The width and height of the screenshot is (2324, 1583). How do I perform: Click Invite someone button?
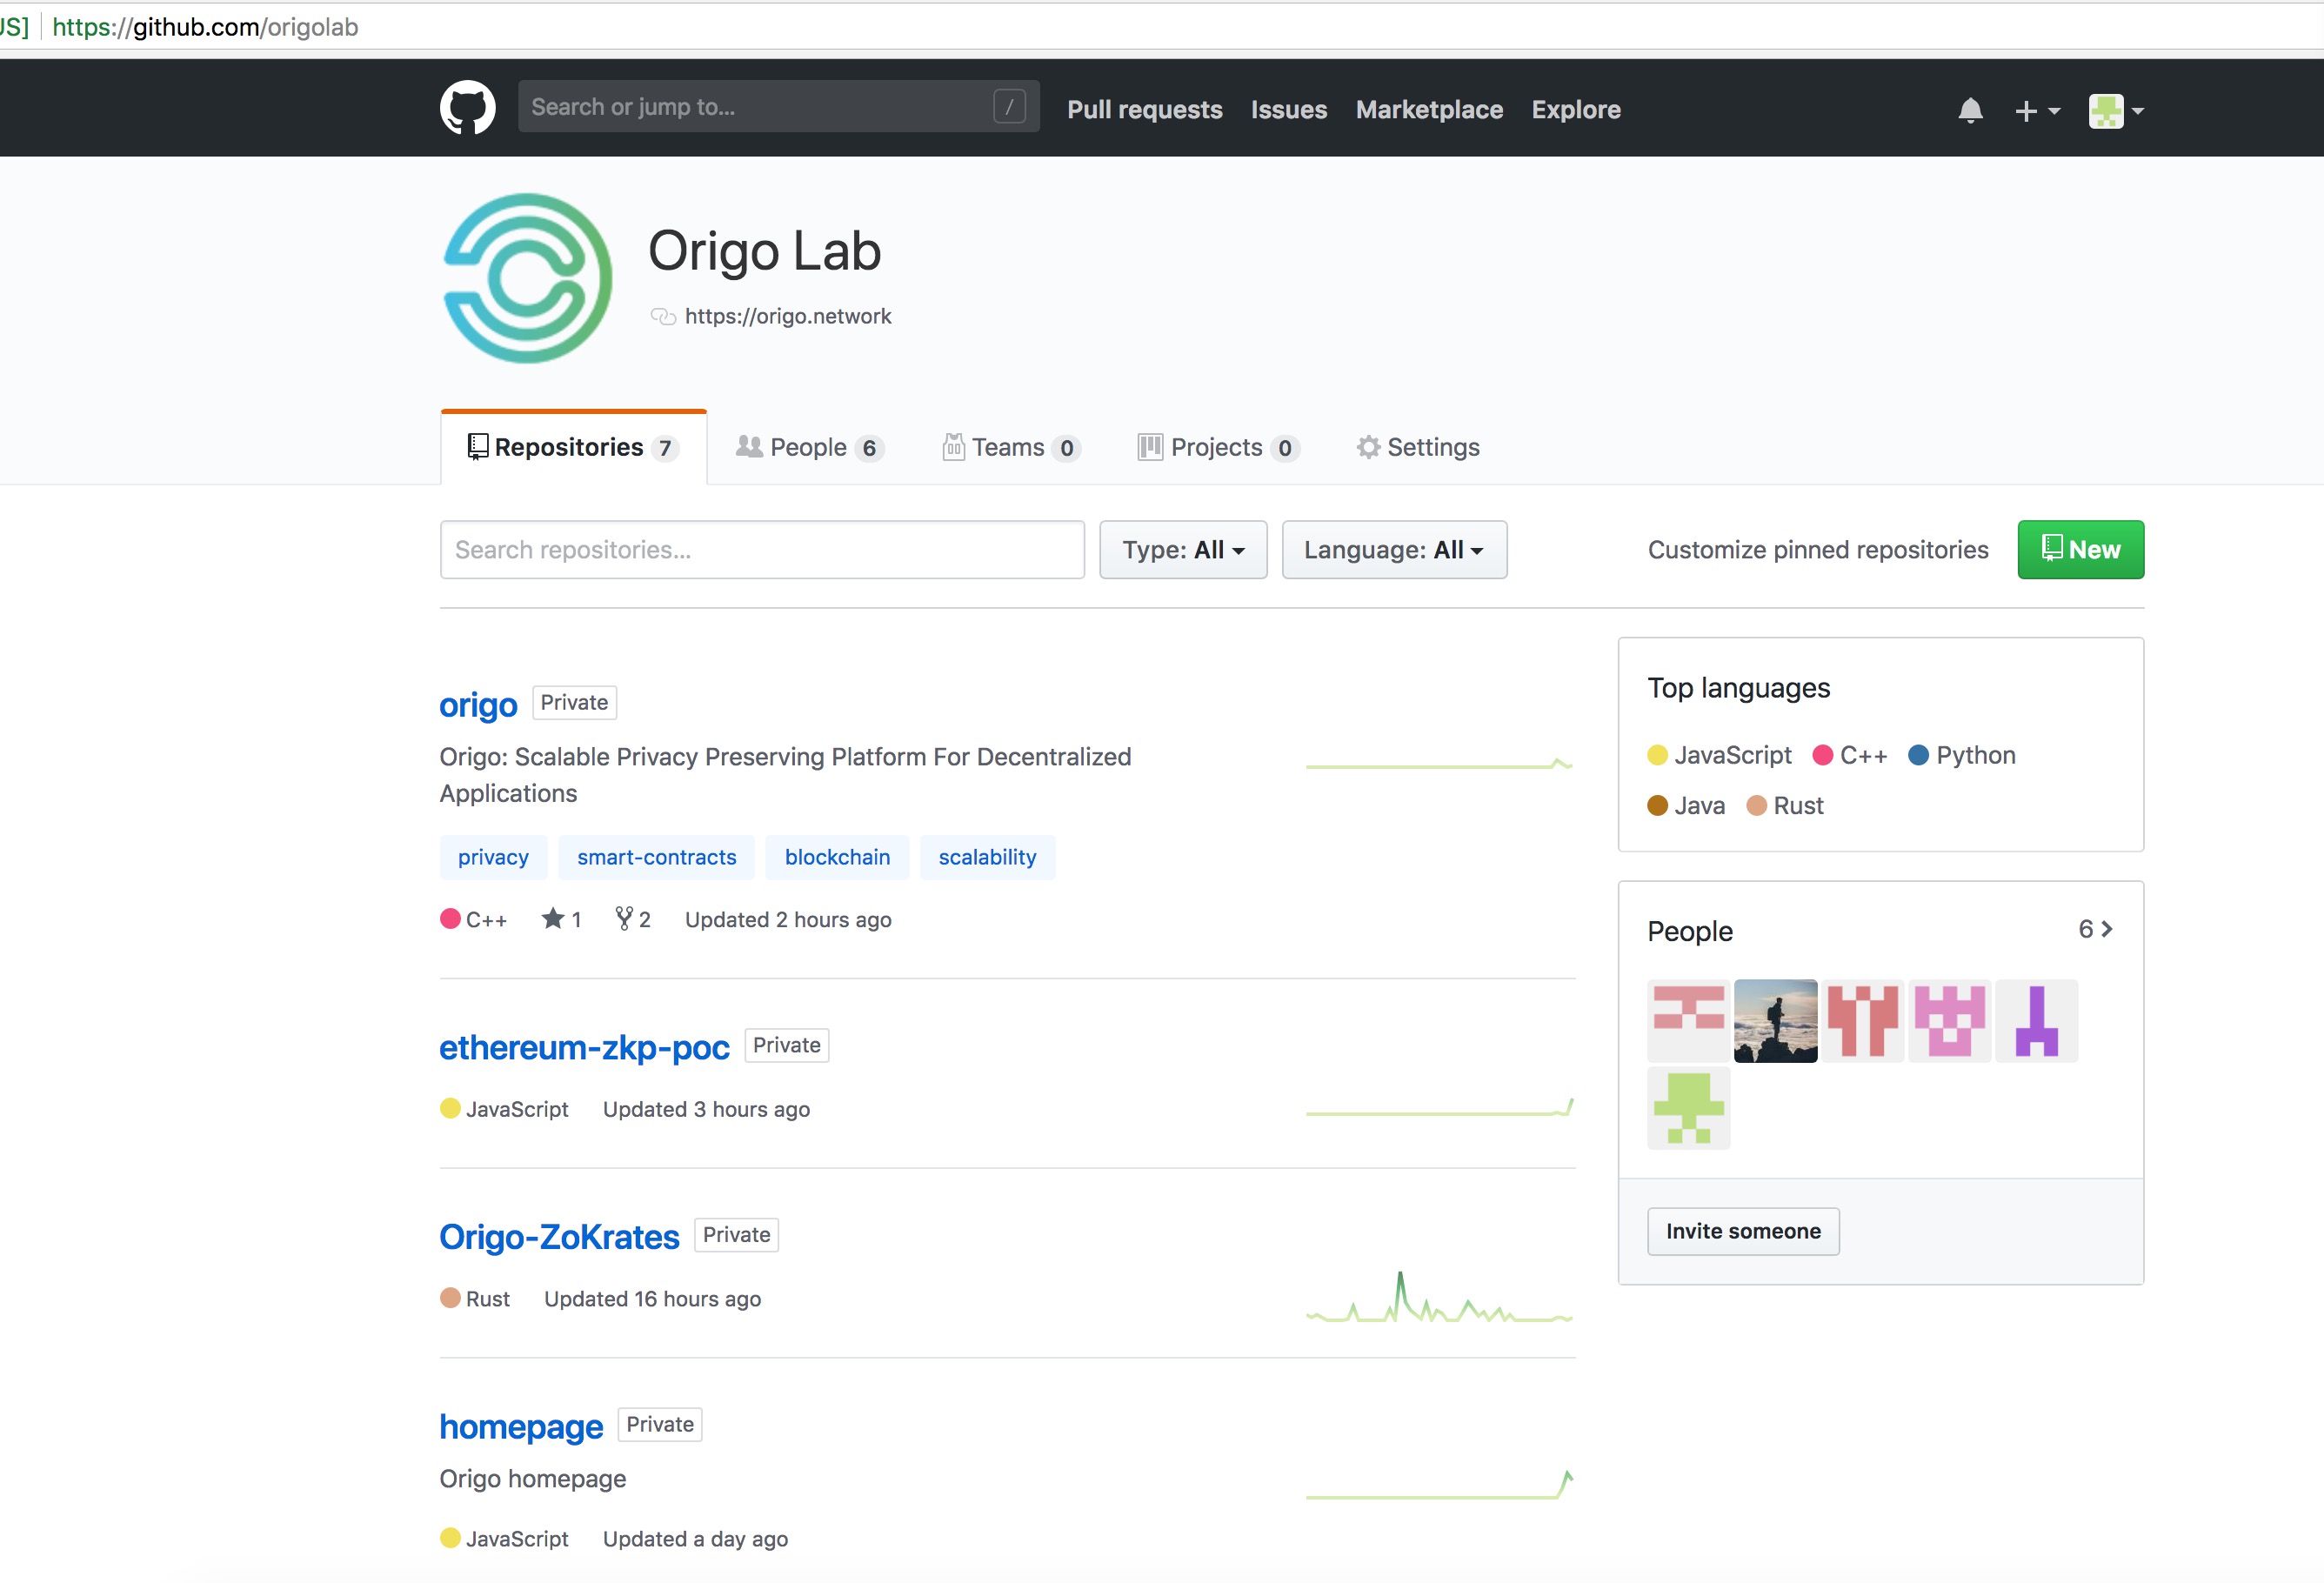click(x=1743, y=1231)
